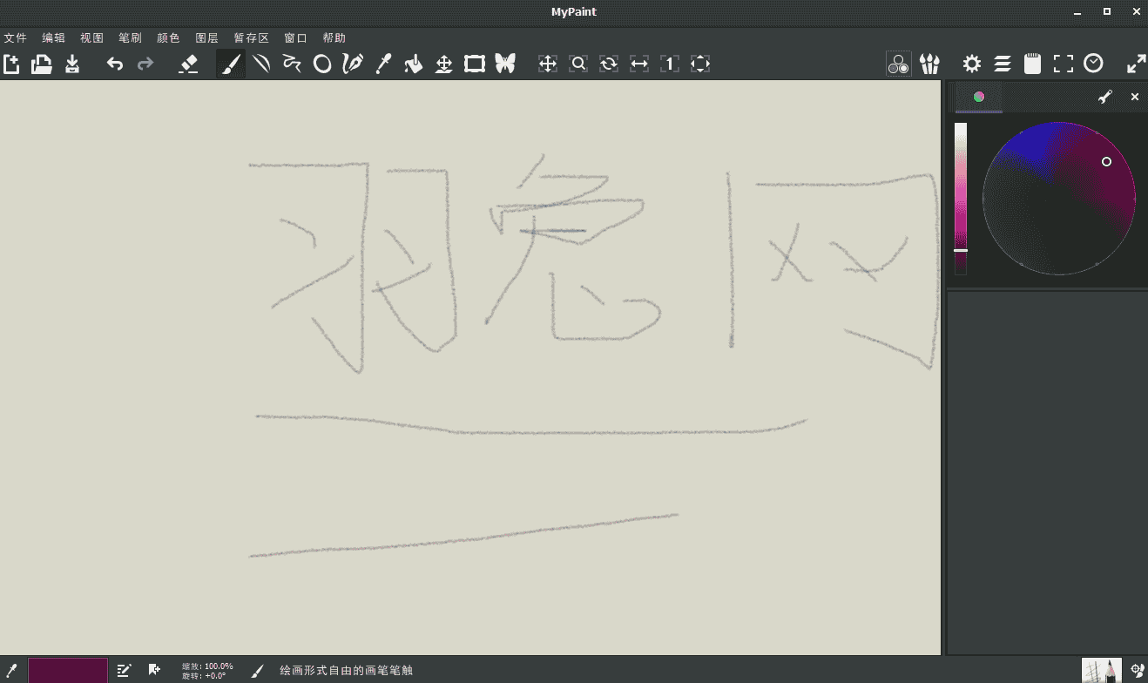Expand the sidebar with the diagonal arrows icon
The image size is (1148, 683).
[1135, 64]
